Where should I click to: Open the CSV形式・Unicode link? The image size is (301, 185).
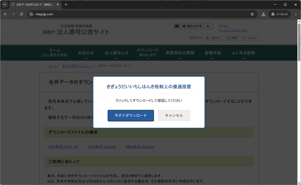click(x=102, y=147)
